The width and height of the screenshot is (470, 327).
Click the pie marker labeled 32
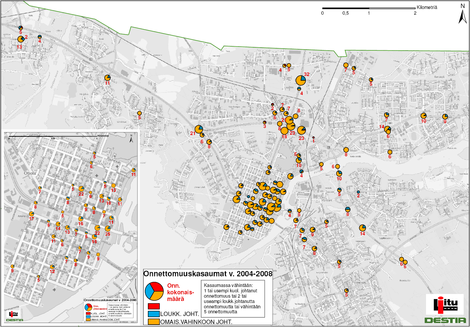point(301,80)
